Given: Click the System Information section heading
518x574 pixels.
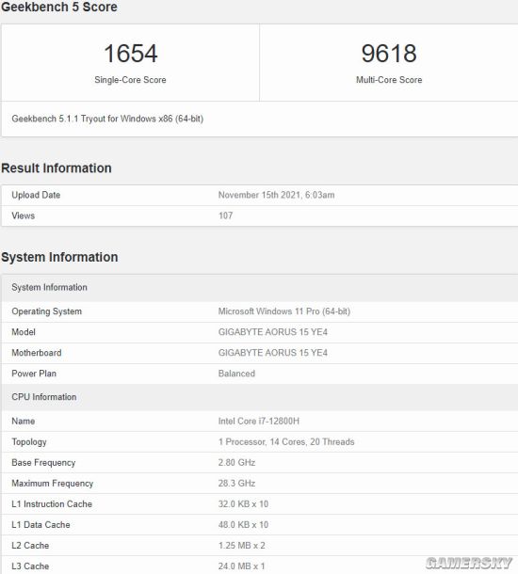Looking at the screenshot, I should point(59,257).
